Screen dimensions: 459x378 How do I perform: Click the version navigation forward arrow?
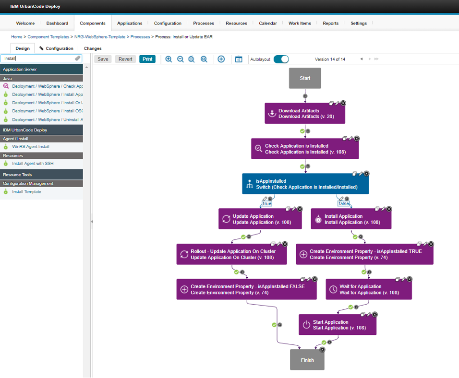(x=369, y=59)
